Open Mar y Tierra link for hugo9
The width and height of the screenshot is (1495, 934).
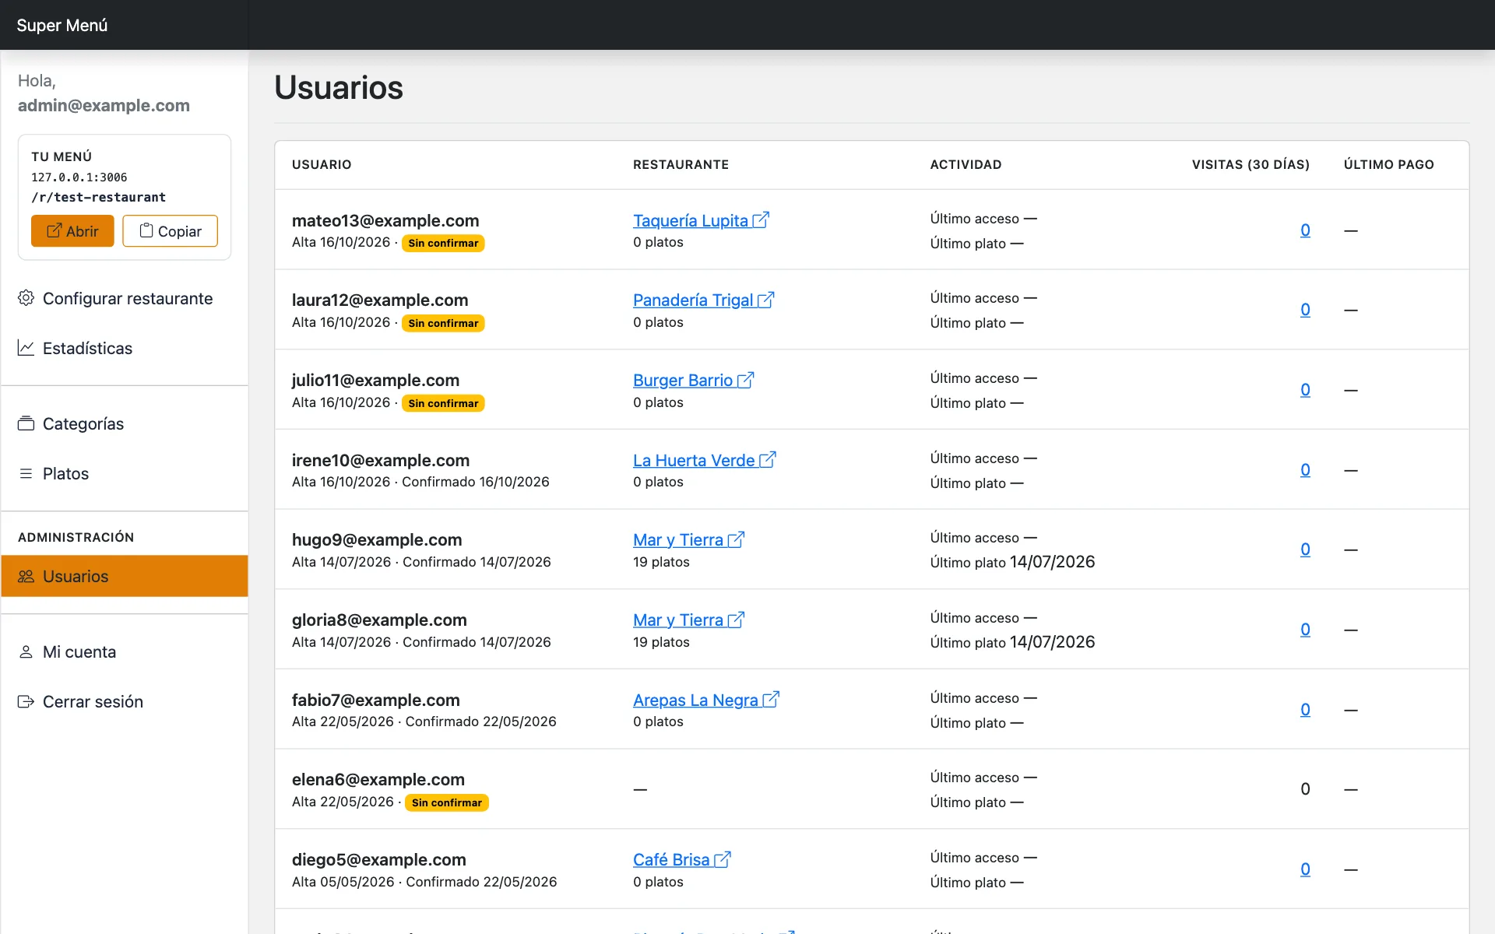click(678, 539)
